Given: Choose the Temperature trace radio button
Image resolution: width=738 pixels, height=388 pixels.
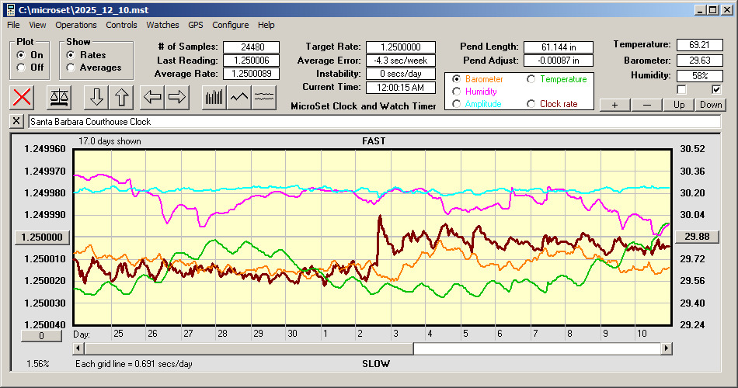Looking at the screenshot, I should (531, 79).
